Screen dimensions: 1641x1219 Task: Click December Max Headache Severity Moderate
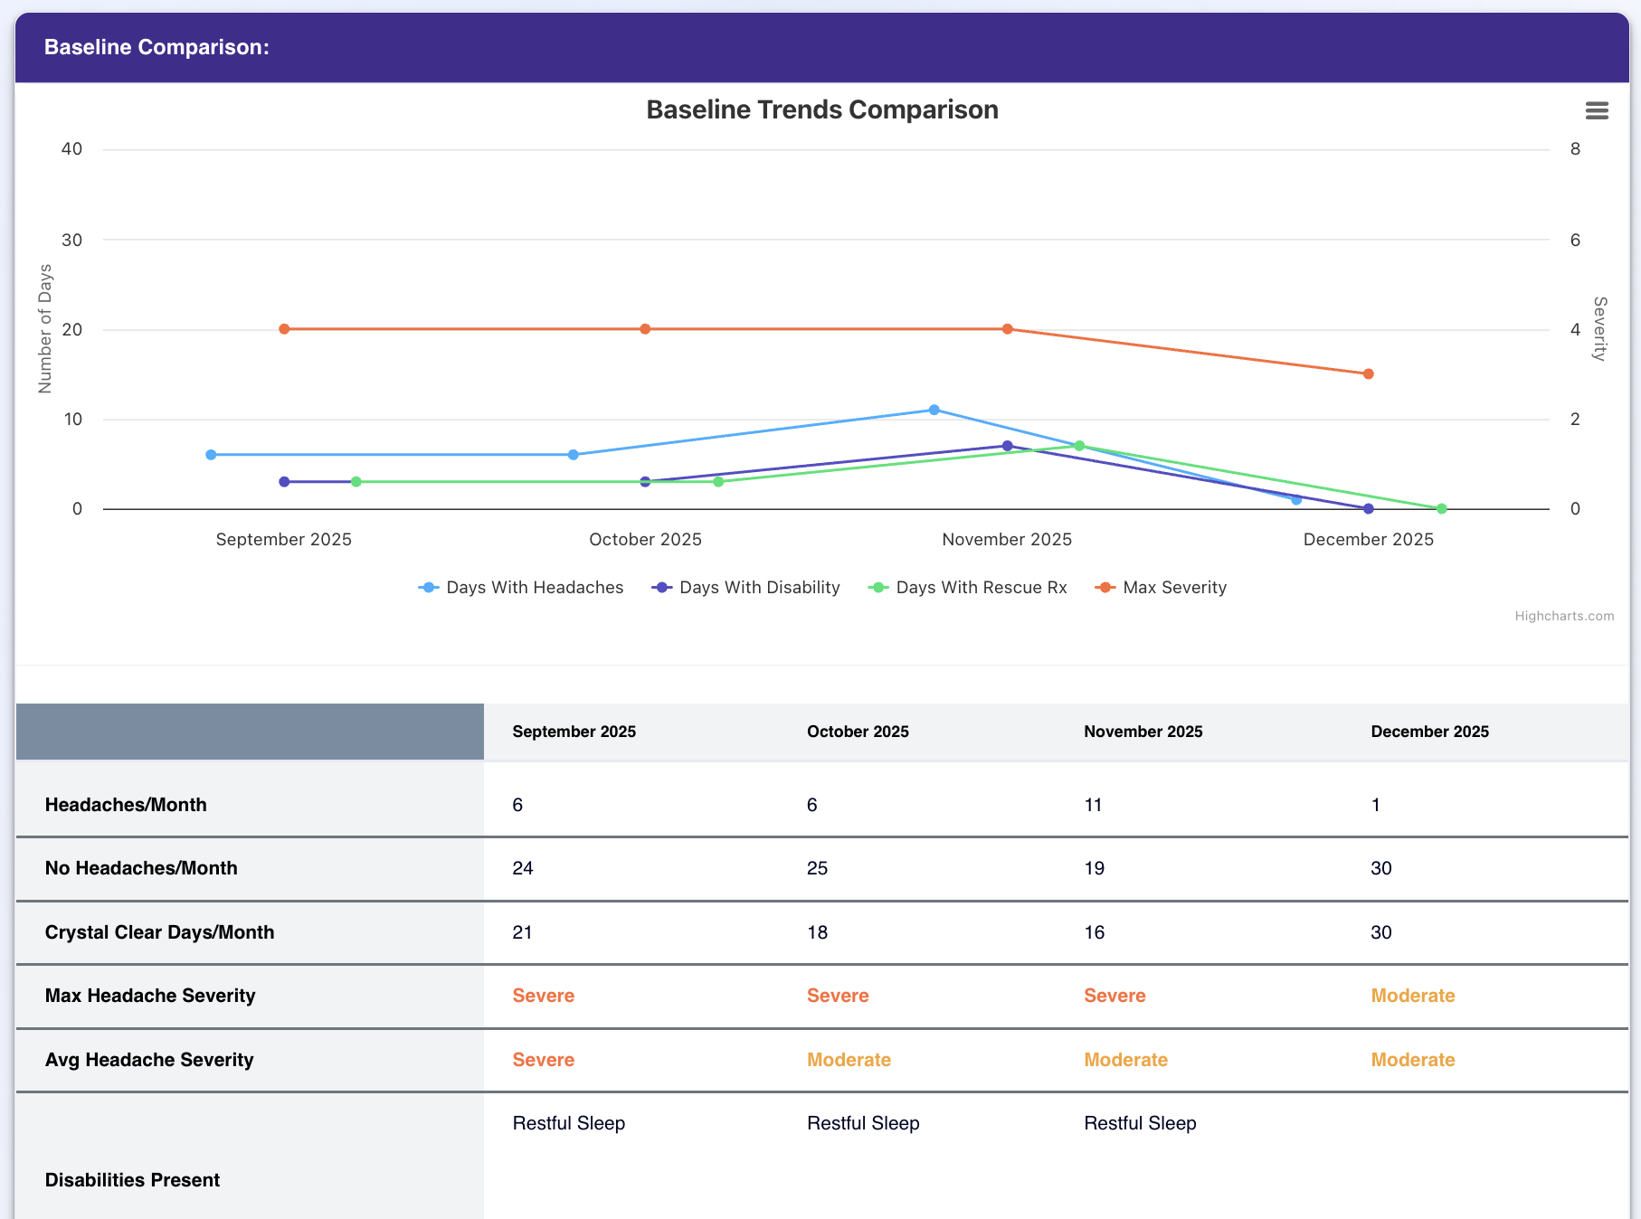(1413, 996)
